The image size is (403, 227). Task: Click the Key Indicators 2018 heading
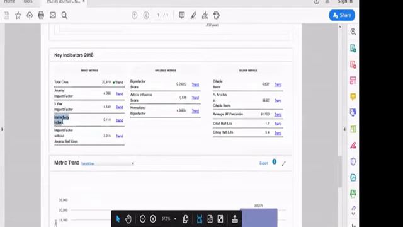click(74, 55)
